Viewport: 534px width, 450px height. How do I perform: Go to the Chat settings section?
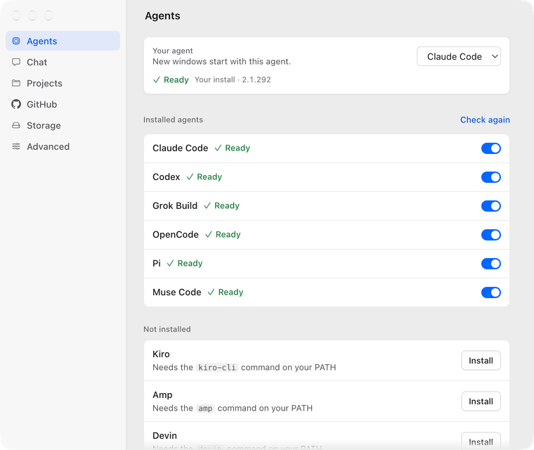[63, 62]
